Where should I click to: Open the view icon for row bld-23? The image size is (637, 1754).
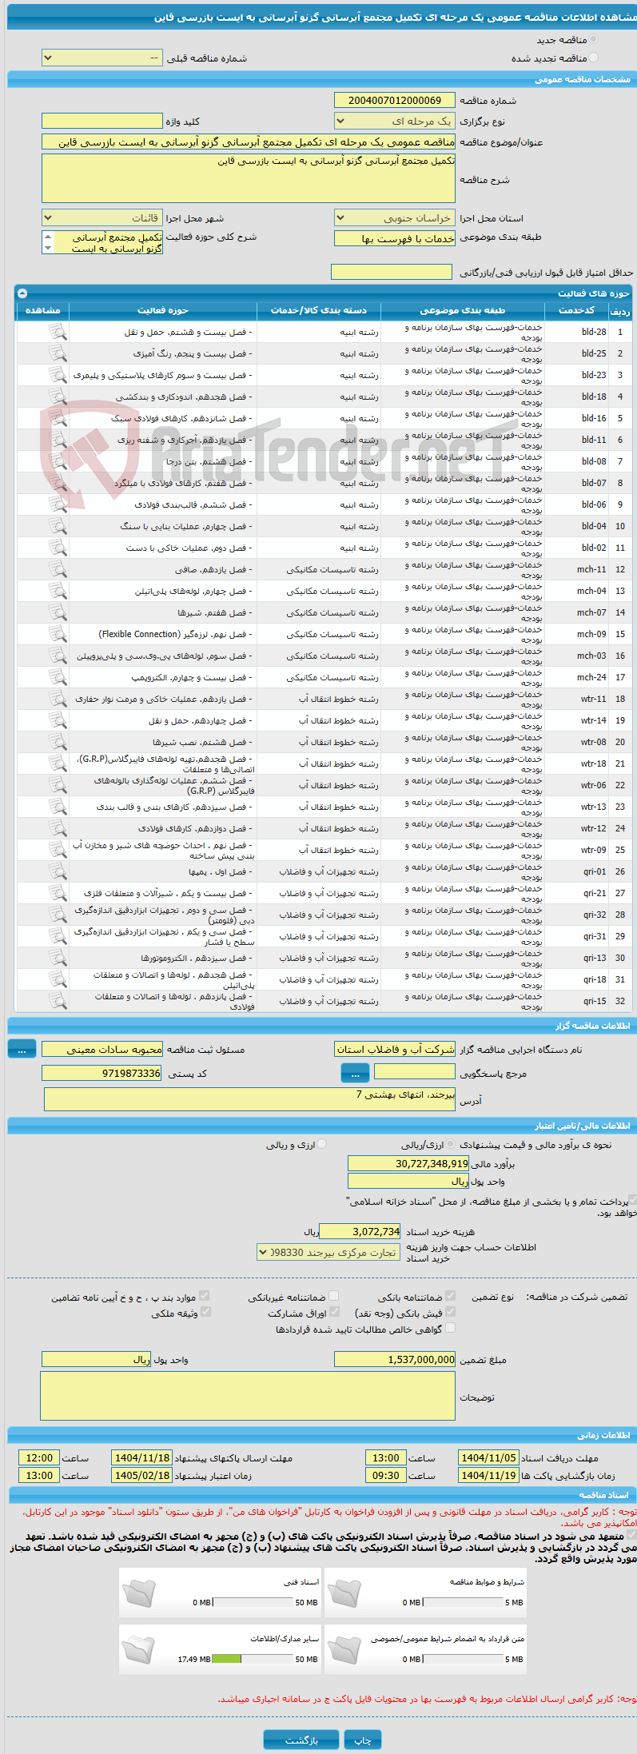58,375
